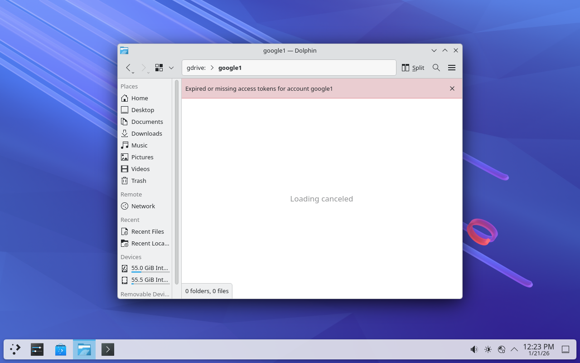Click the gdrive: breadcrumb segment
The height and width of the screenshot is (363, 580).
(196, 68)
